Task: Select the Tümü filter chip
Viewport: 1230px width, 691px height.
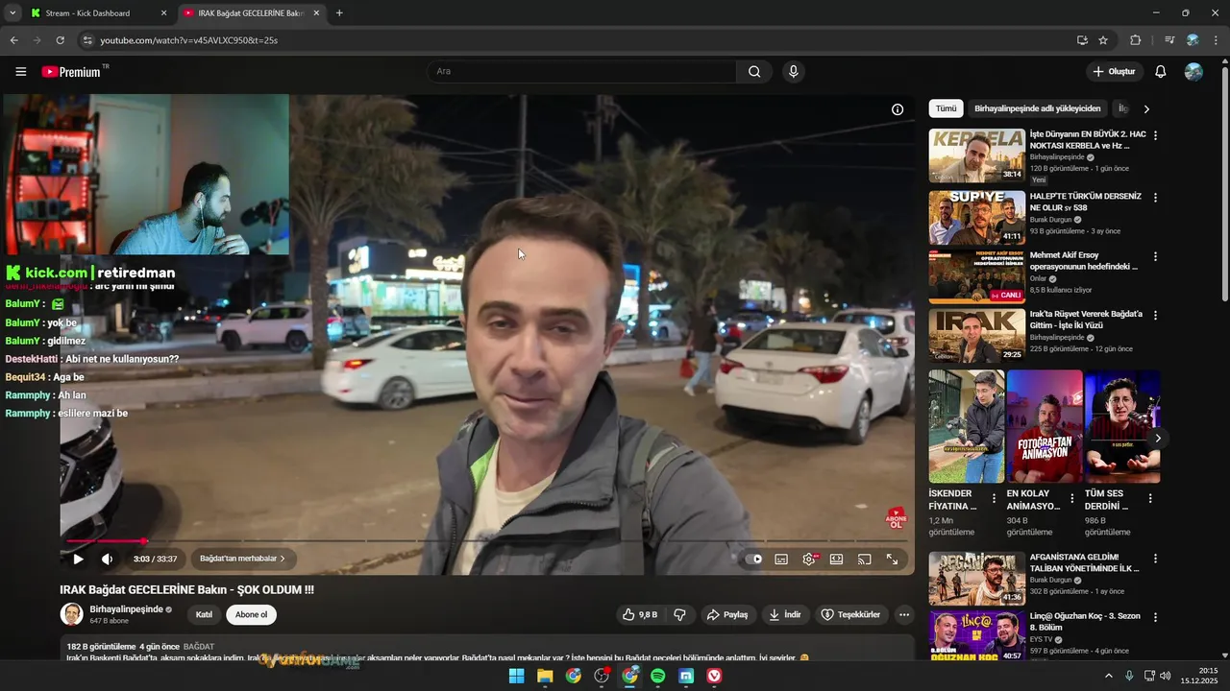Action: (x=947, y=108)
